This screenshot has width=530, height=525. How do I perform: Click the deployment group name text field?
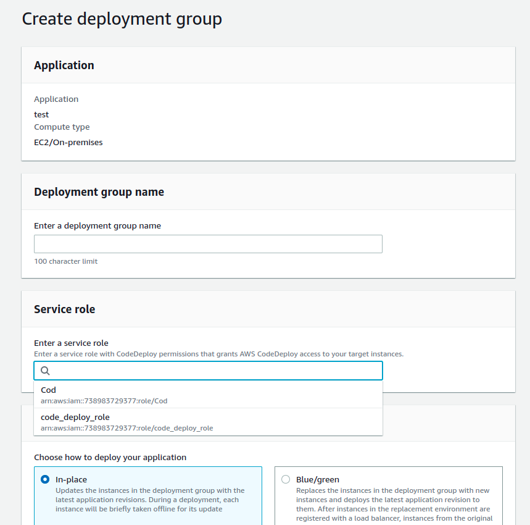pyautogui.click(x=208, y=244)
